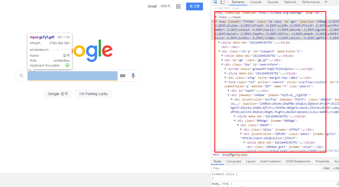Expand the script nonce node
Screen dimensions: 339x187
coord(226,69)
